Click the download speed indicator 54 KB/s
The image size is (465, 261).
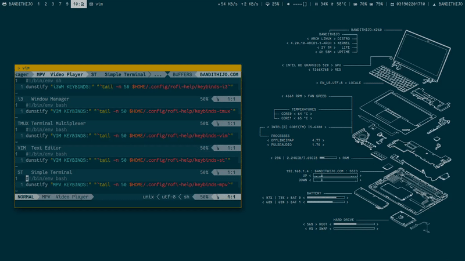(229, 4)
